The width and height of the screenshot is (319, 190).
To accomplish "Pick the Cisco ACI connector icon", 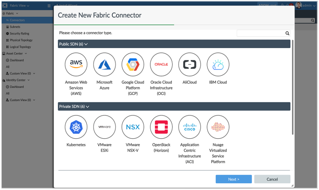I will coord(189,127).
